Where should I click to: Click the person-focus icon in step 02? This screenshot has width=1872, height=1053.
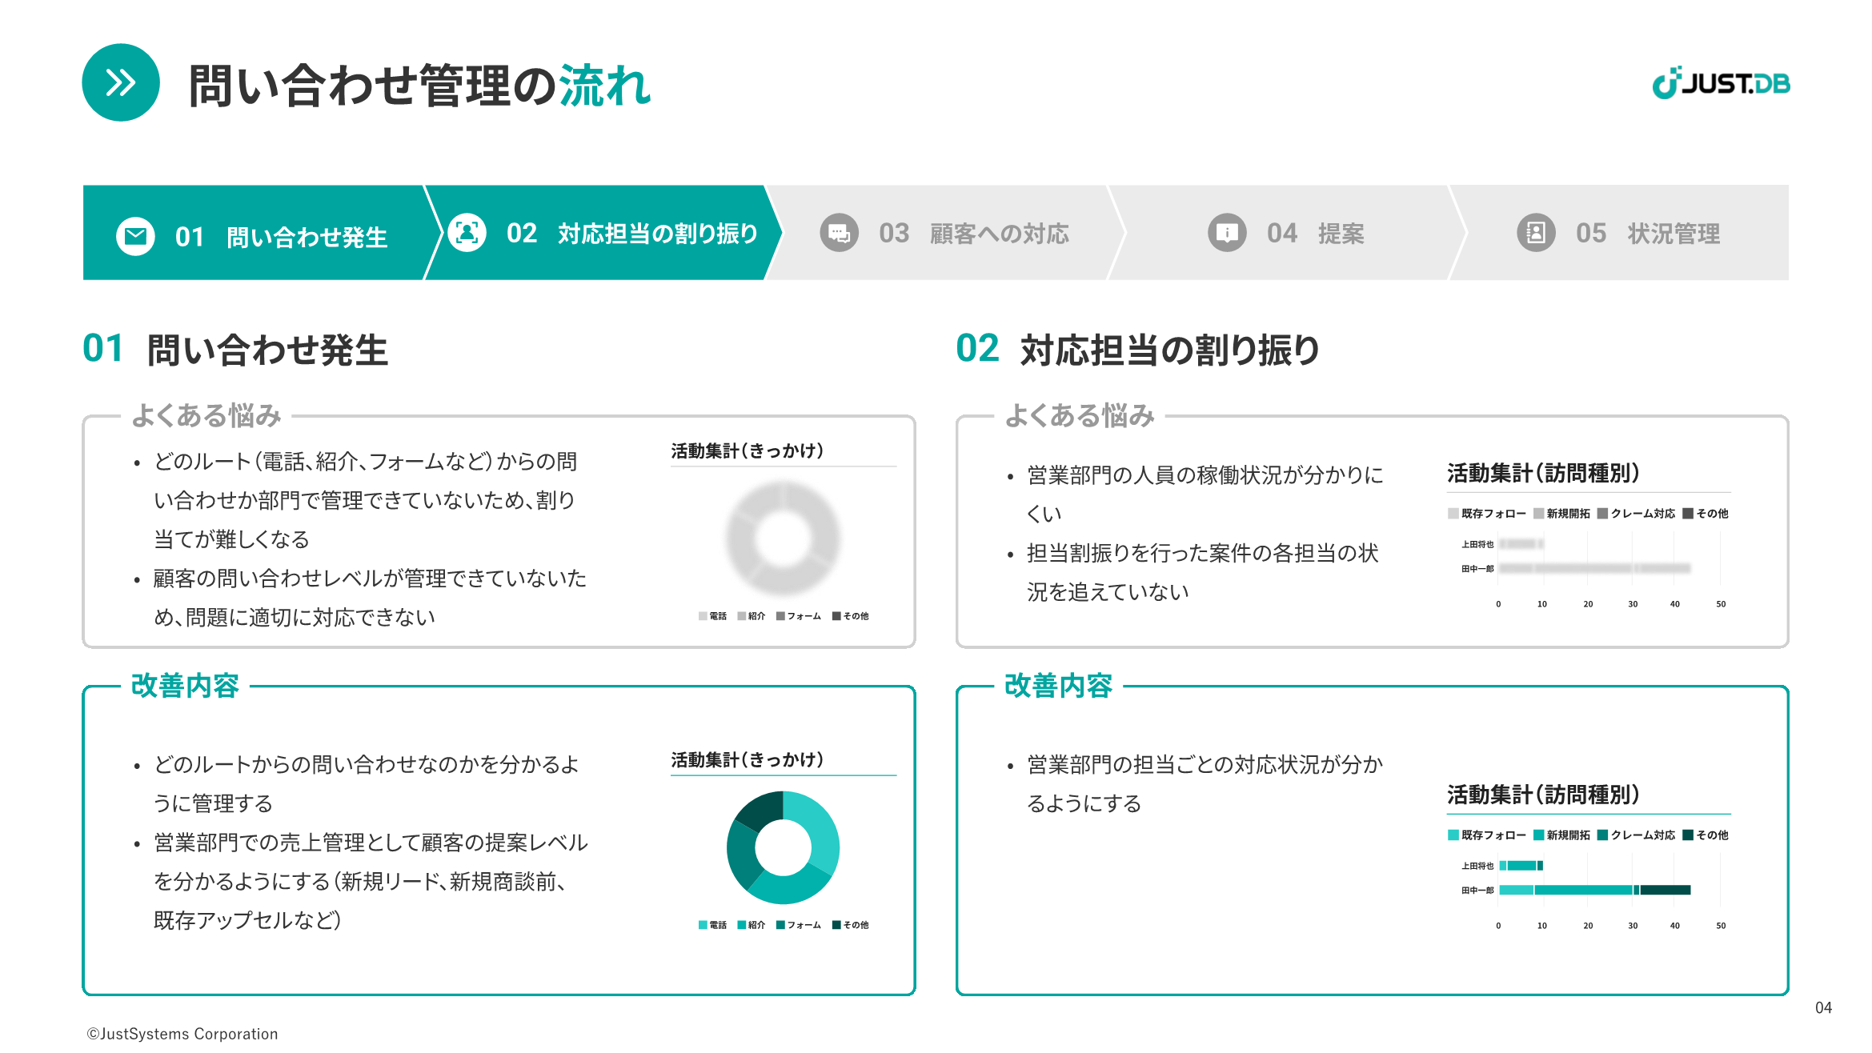click(x=467, y=233)
